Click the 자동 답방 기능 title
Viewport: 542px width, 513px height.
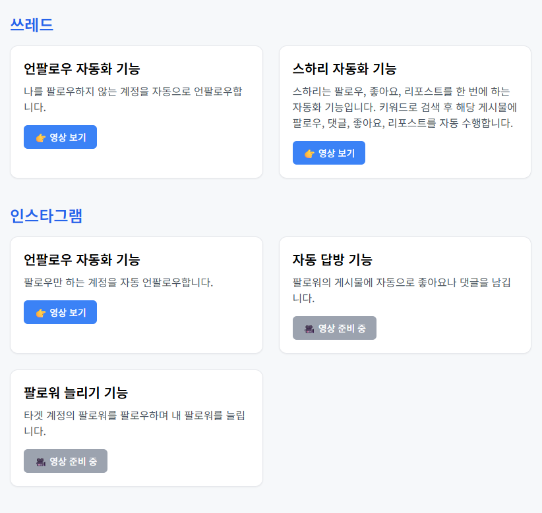[x=332, y=259]
